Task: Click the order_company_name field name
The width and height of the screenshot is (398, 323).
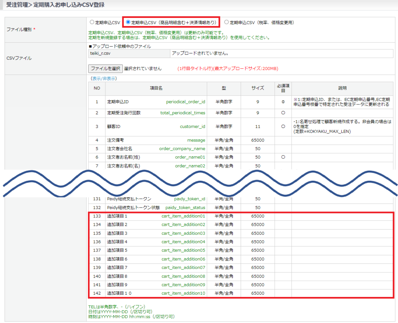Action: click(x=182, y=148)
